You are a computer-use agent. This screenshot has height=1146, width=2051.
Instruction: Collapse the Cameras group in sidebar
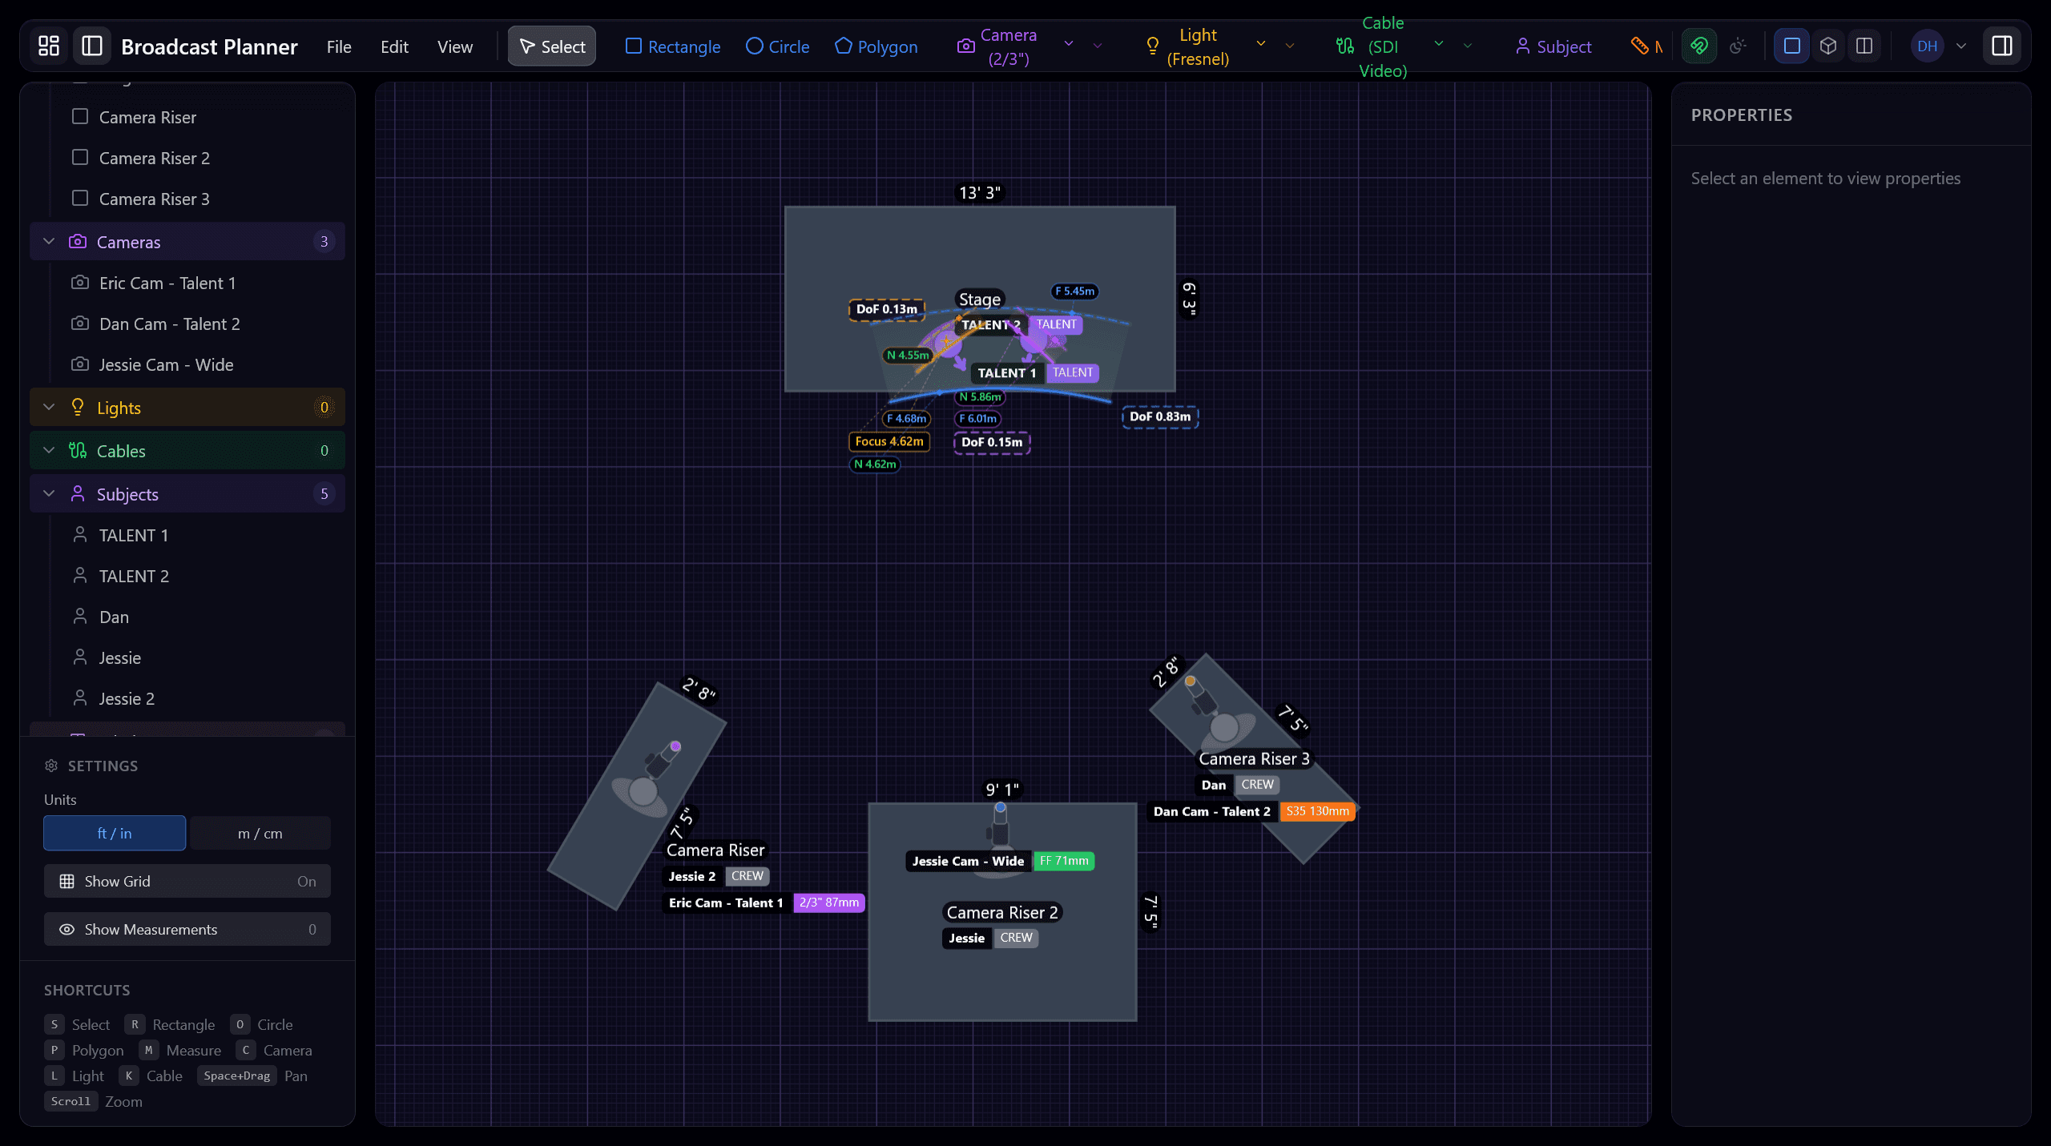click(x=47, y=241)
